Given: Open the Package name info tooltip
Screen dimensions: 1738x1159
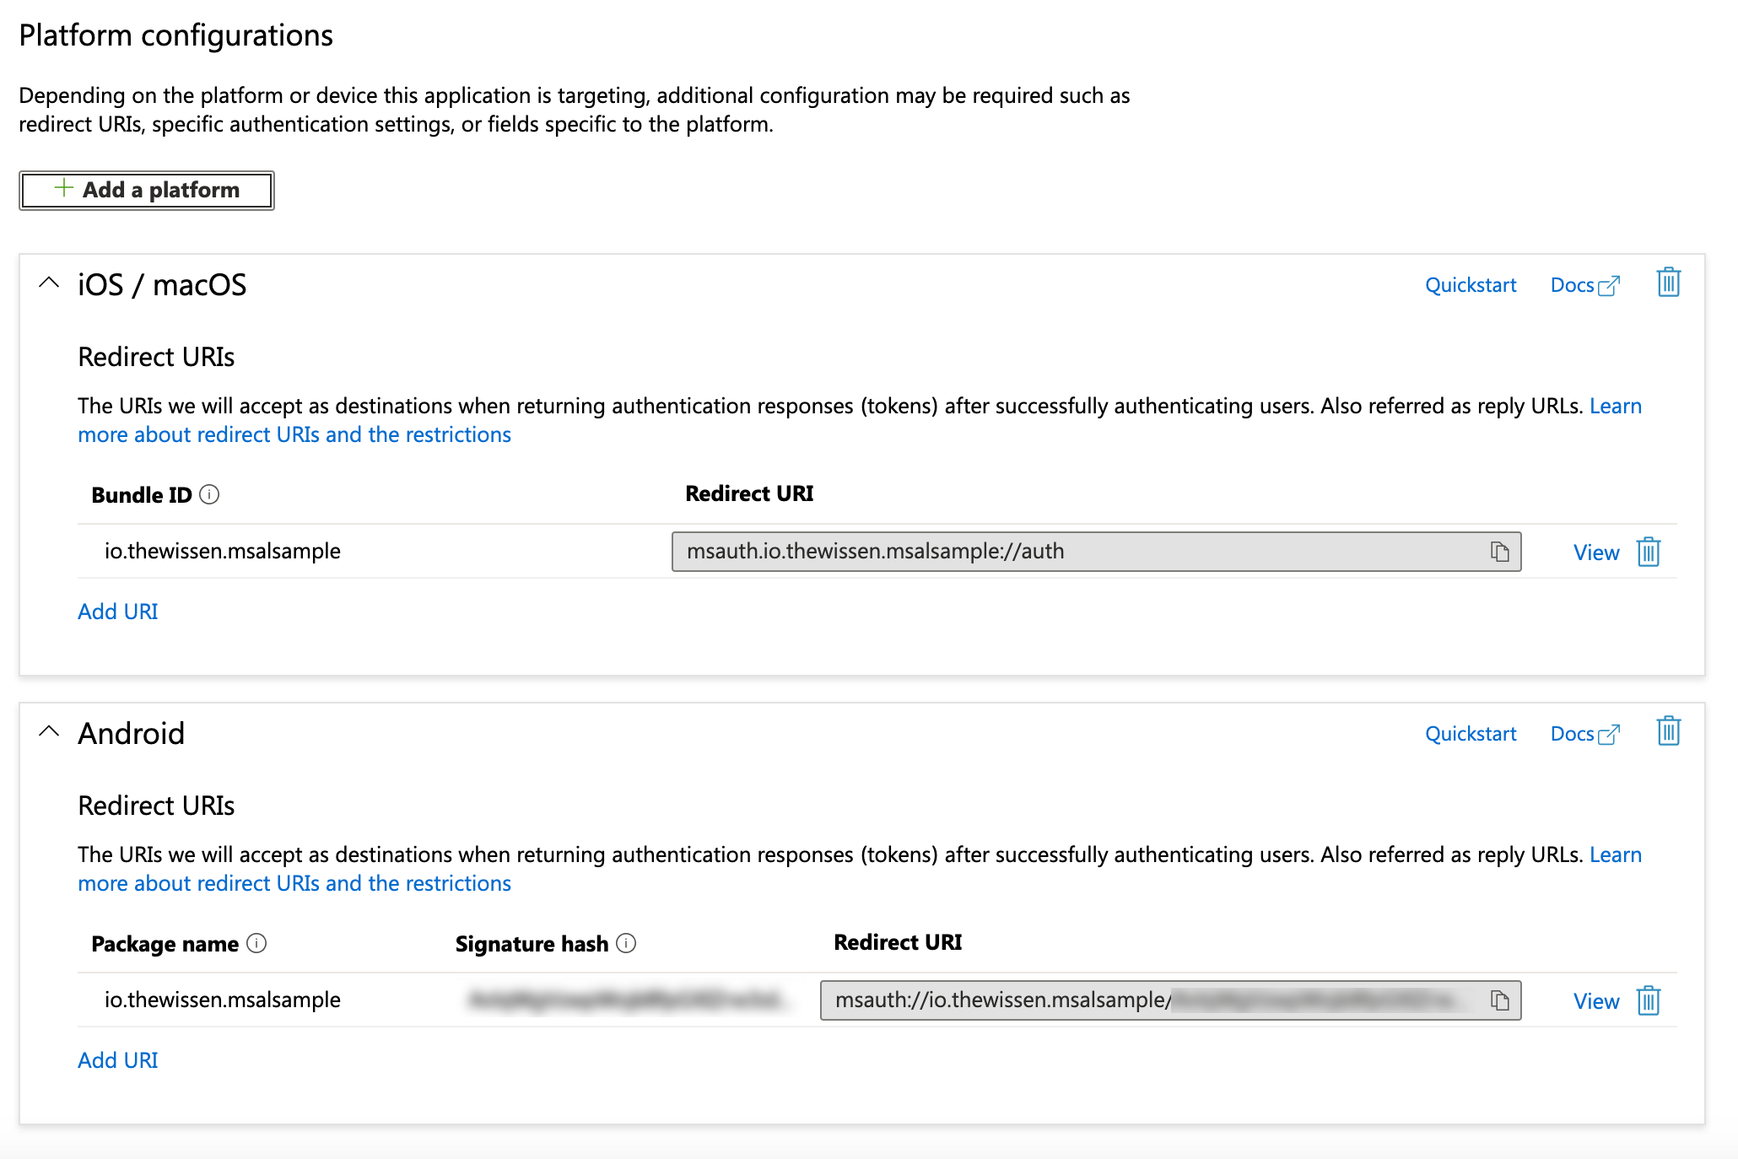Looking at the screenshot, I should (x=257, y=945).
